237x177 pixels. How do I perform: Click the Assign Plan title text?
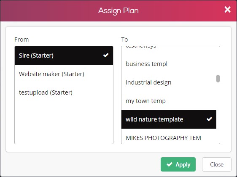point(118,11)
